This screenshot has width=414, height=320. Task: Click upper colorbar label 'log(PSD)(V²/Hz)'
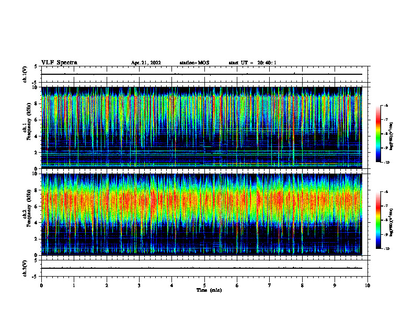[x=392, y=136]
